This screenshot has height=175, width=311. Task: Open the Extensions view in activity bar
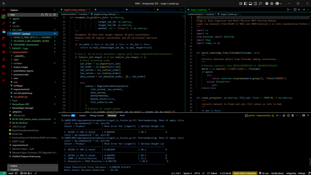pyautogui.click(x=4, y=52)
